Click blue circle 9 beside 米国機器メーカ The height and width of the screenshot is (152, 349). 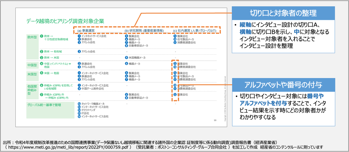point(126,58)
